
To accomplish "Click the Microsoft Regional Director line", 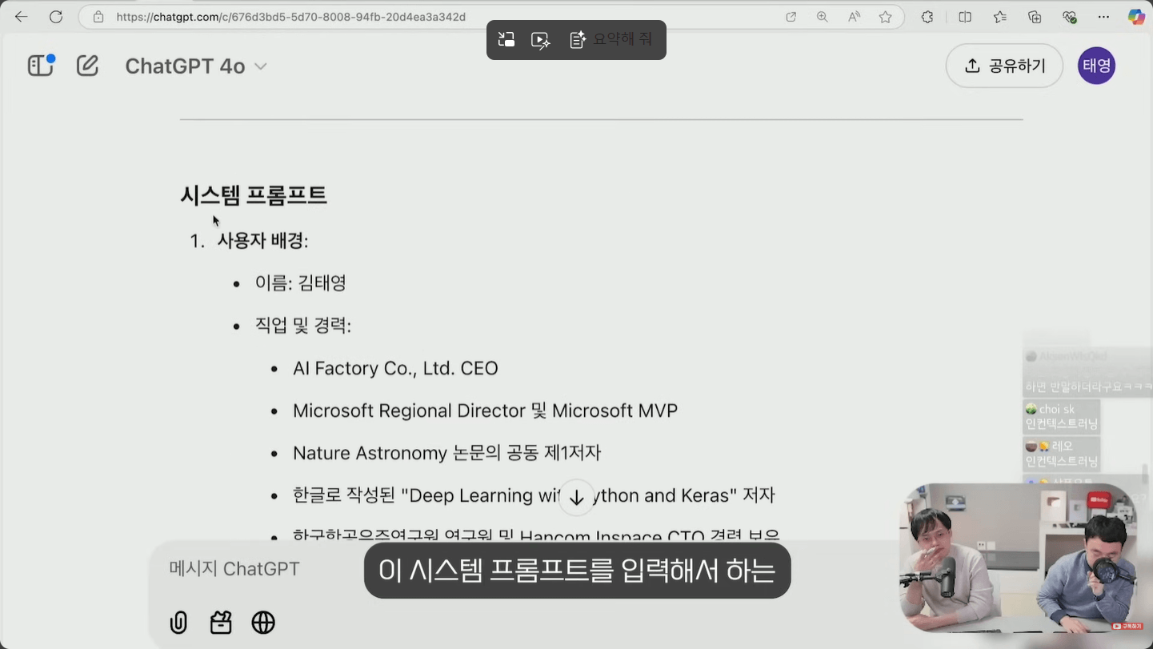I will coord(485,411).
